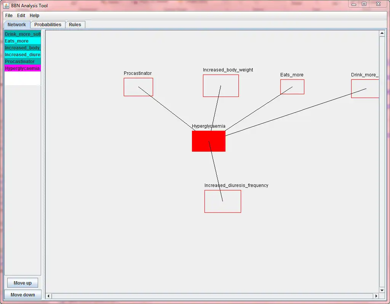Click the Hyperglycaemia label above red node

[x=209, y=126]
